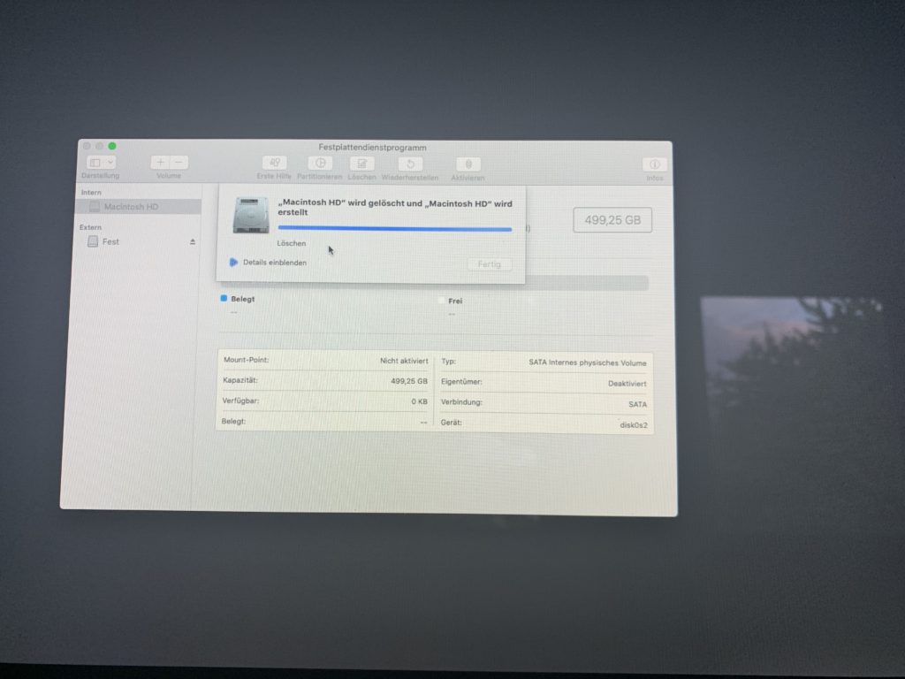
Task: Eject the Fest volume
Action: click(192, 242)
